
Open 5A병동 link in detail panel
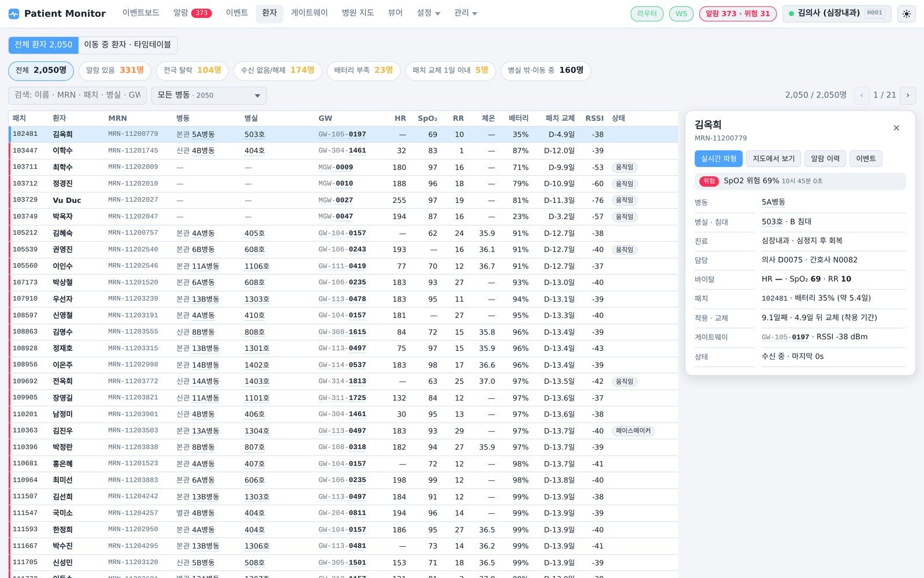click(x=773, y=202)
